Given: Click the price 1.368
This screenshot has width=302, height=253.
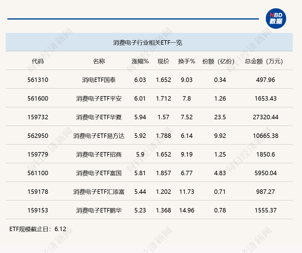Looking at the screenshot, I should coord(163,210).
